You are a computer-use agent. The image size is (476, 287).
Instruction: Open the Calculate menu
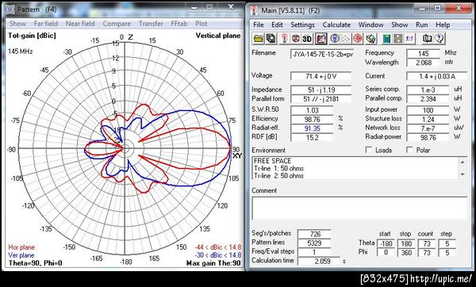[x=336, y=25]
